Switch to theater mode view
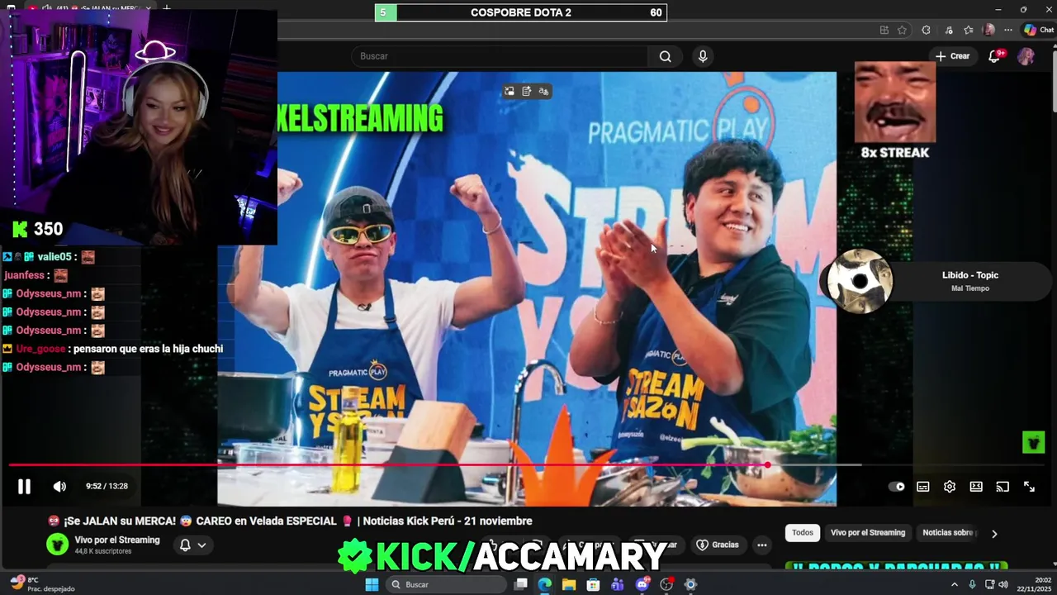Screen dimensions: 1057x595 coord(976,487)
